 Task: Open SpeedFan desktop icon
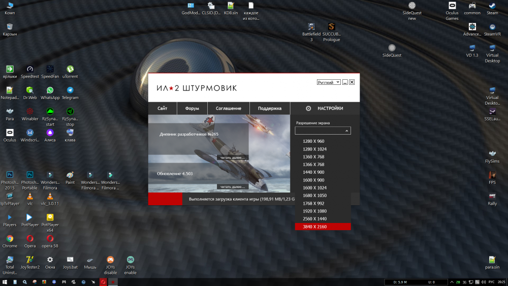pyautogui.click(x=50, y=72)
